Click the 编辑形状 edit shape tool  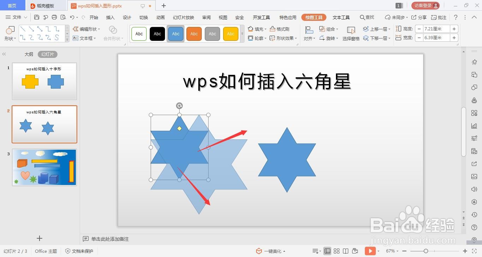pyautogui.click(x=86, y=29)
